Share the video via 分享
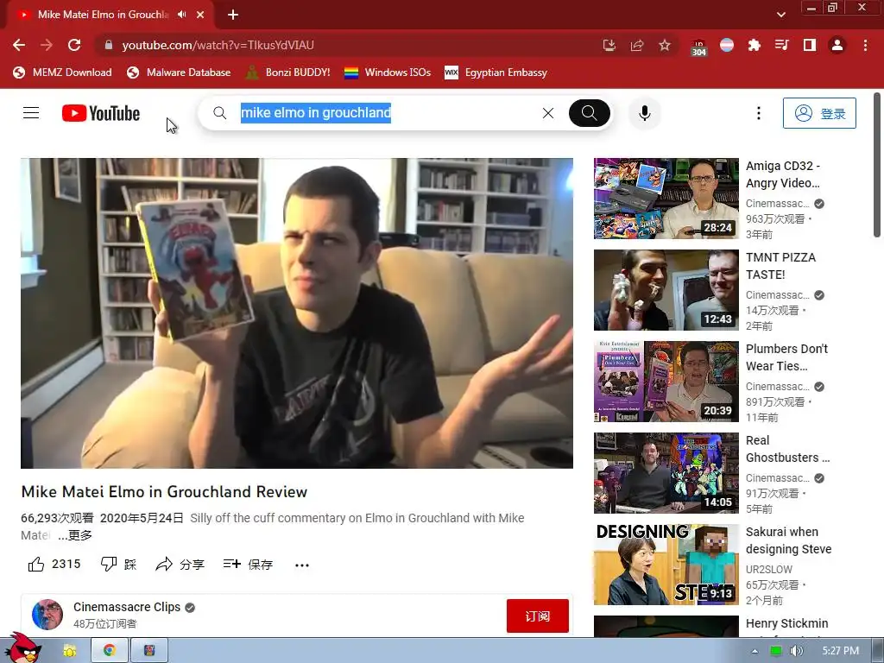This screenshot has width=884, height=663. tap(180, 565)
